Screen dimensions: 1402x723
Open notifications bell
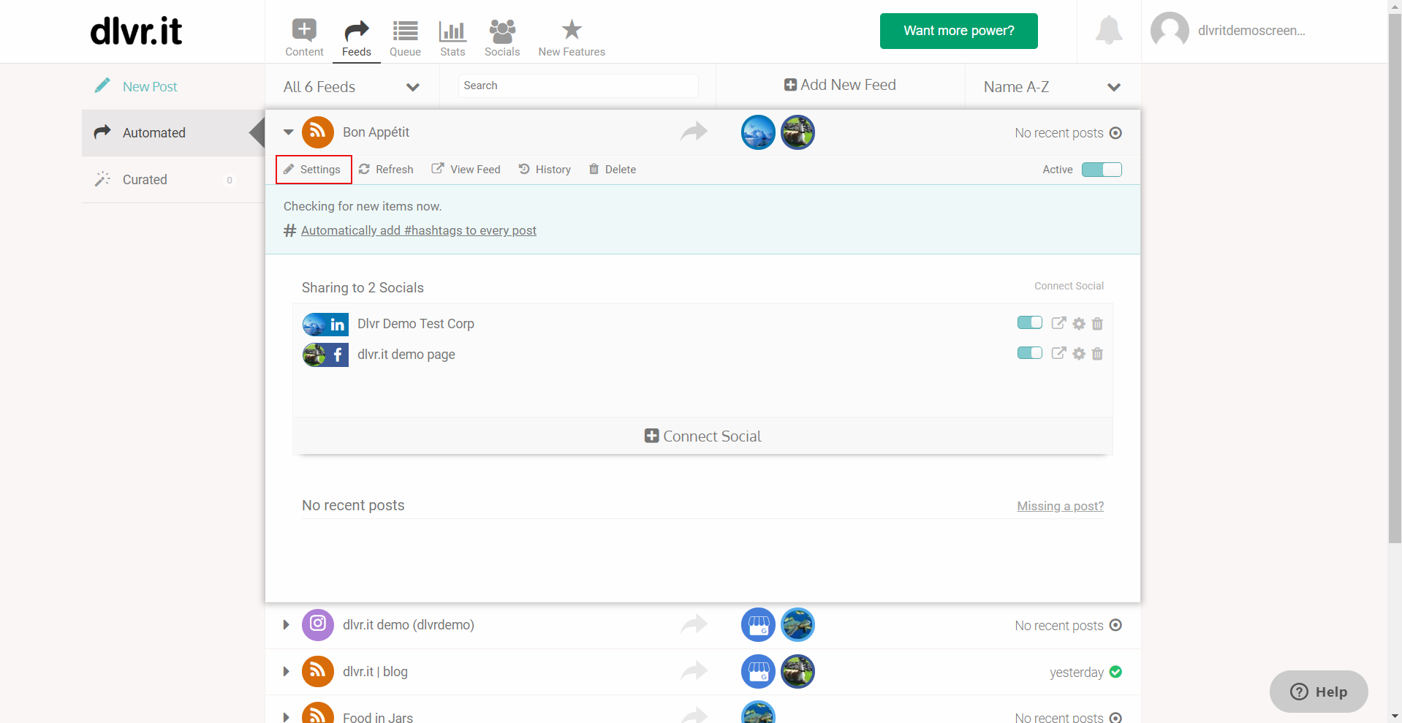coord(1109,30)
